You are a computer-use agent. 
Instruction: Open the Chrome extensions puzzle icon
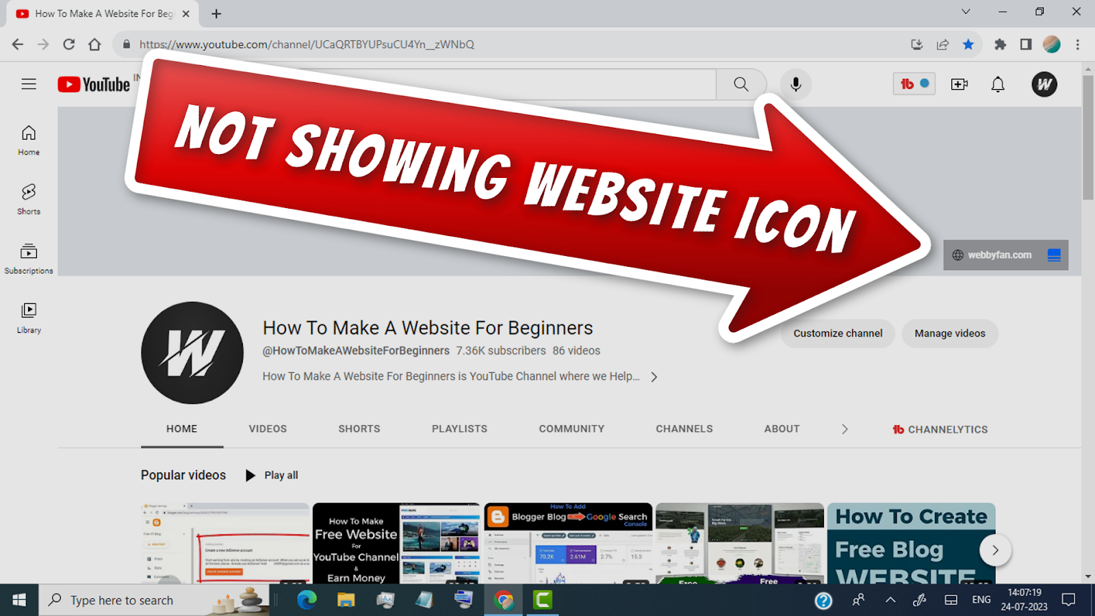pyautogui.click(x=1001, y=44)
